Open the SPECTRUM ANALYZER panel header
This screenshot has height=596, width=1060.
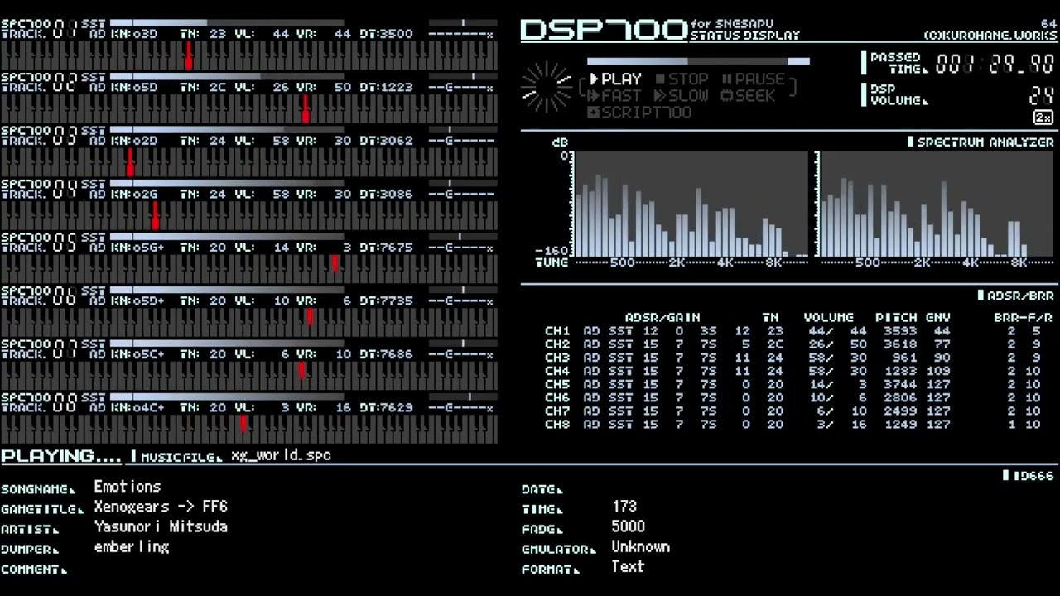pyautogui.click(x=980, y=142)
